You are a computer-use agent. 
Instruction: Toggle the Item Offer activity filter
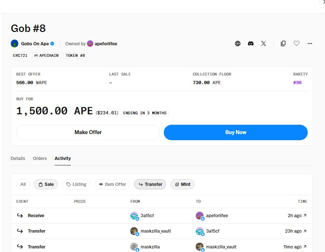point(112,184)
